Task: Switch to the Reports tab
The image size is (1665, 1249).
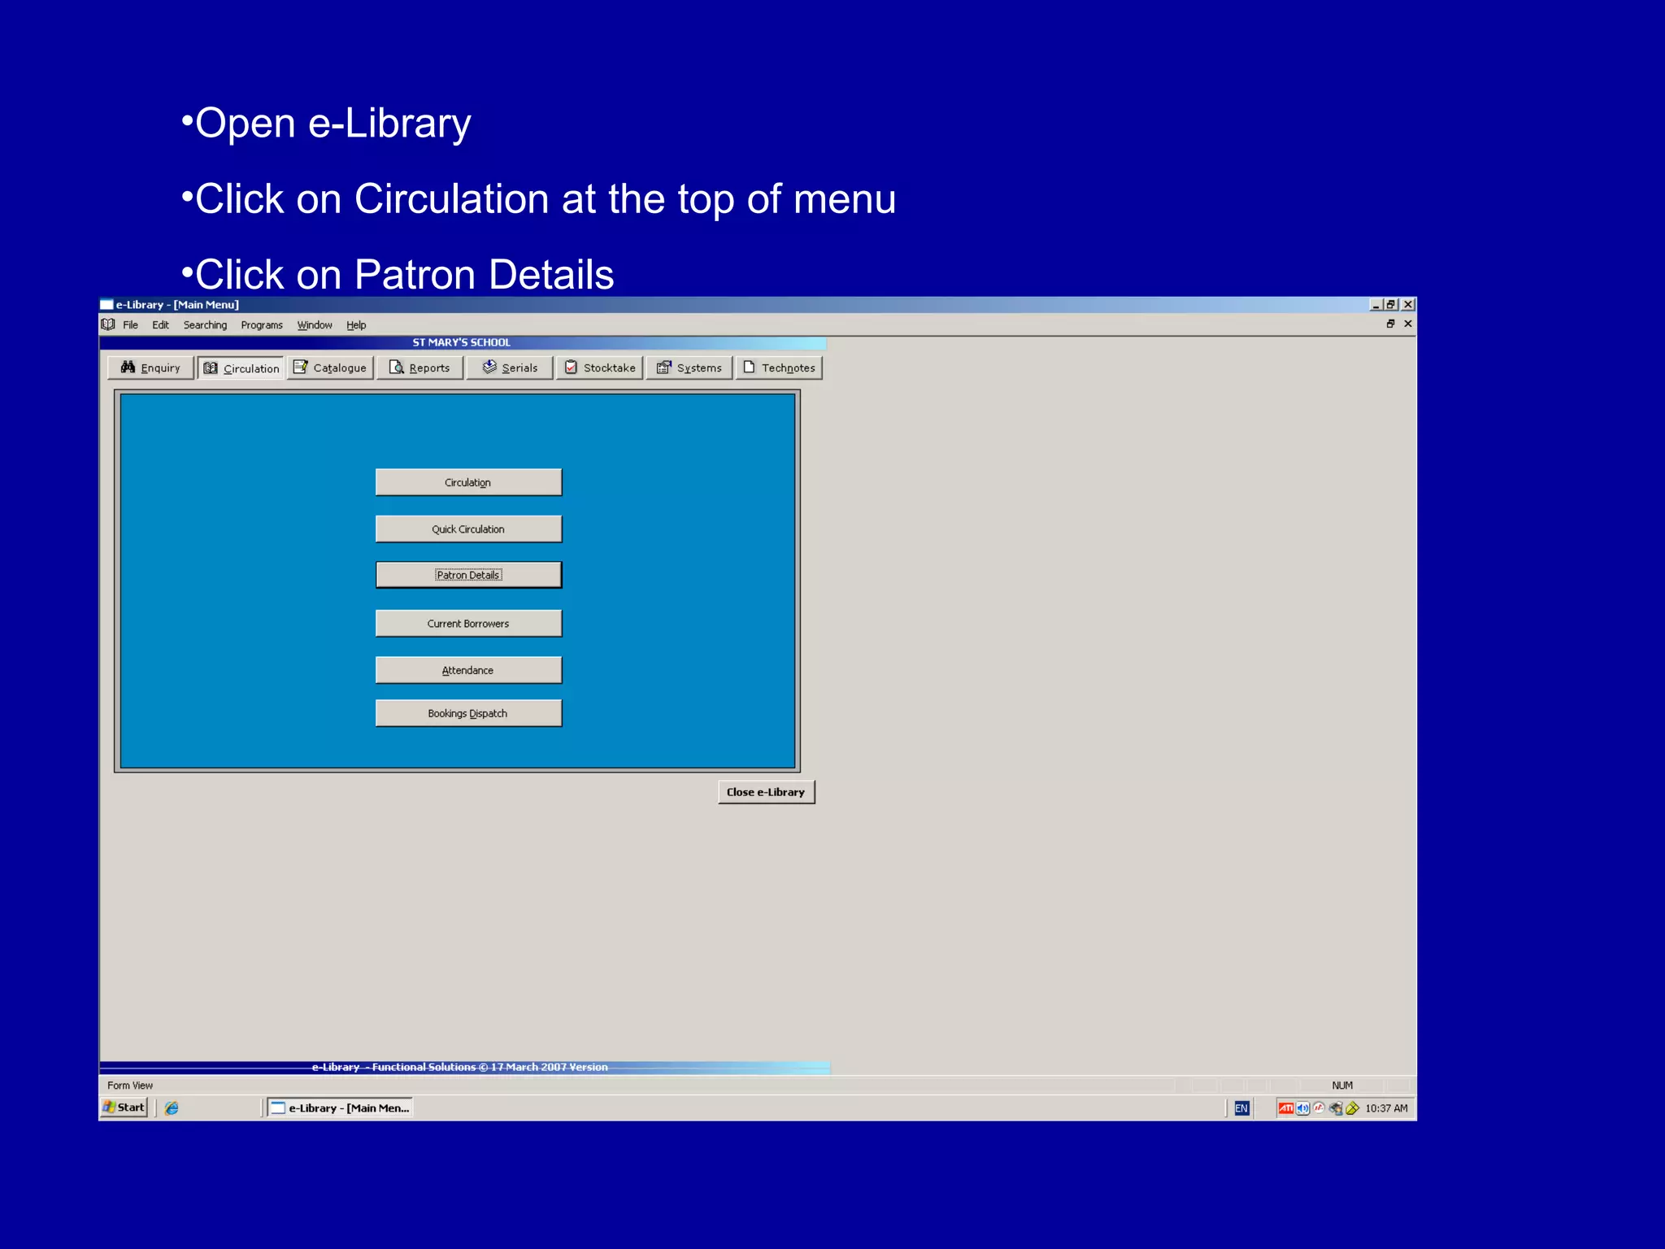Action: click(x=420, y=368)
